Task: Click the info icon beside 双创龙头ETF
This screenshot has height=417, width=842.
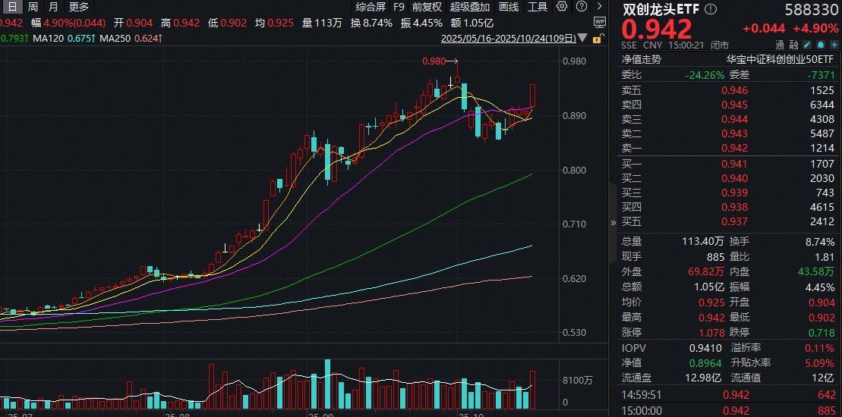Action: click(x=711, y=10)
